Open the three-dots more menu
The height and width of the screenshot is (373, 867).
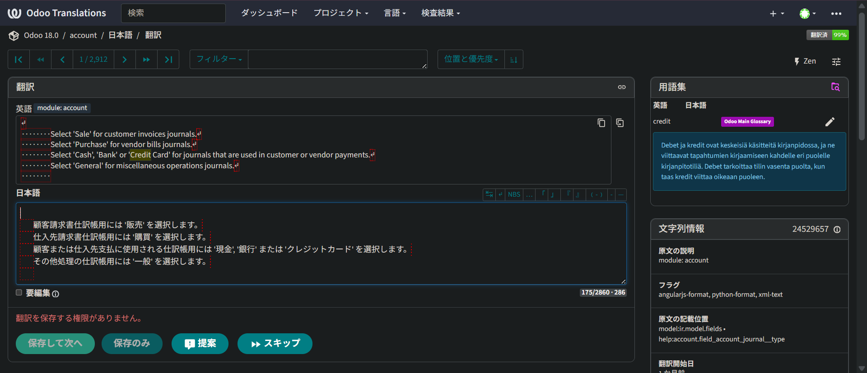pos(836,14)
